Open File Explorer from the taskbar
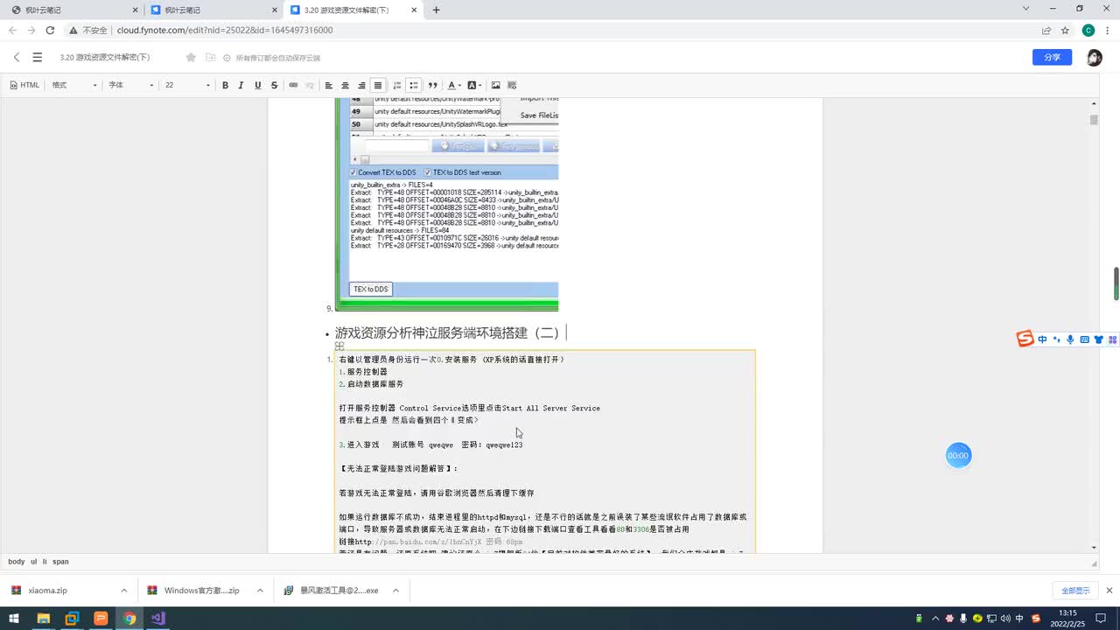Image resolution: width=1120 pixels, height=630 pixels. (x=43, y=619)
